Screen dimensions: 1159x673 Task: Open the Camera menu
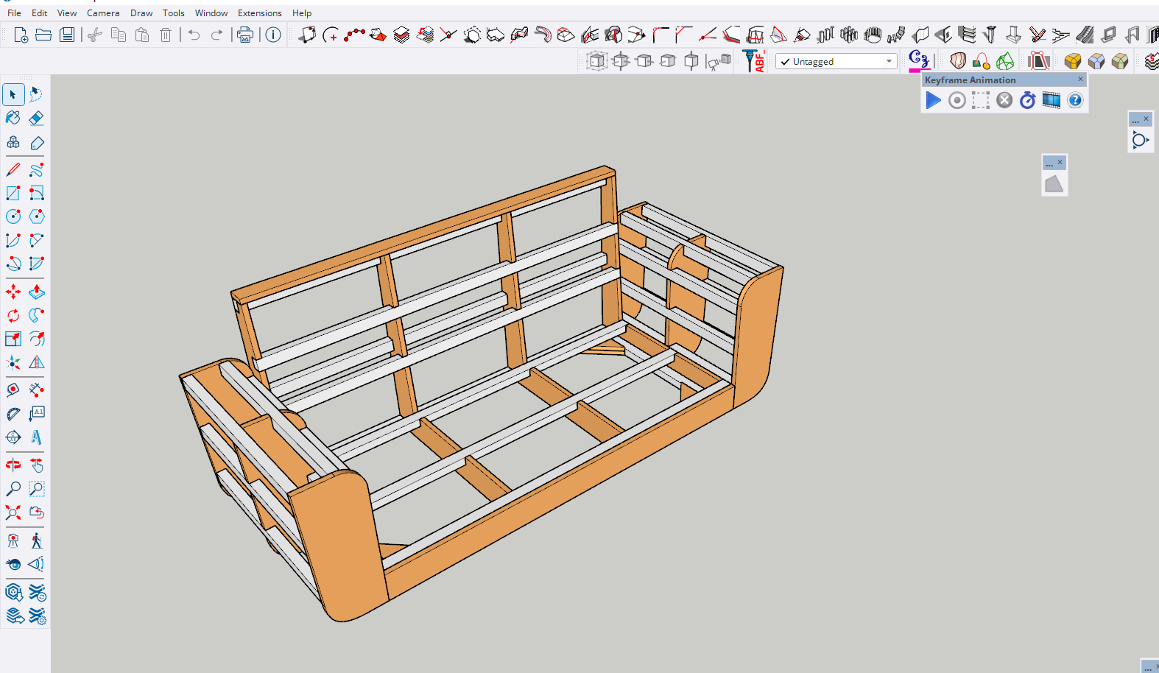point(103,13)
